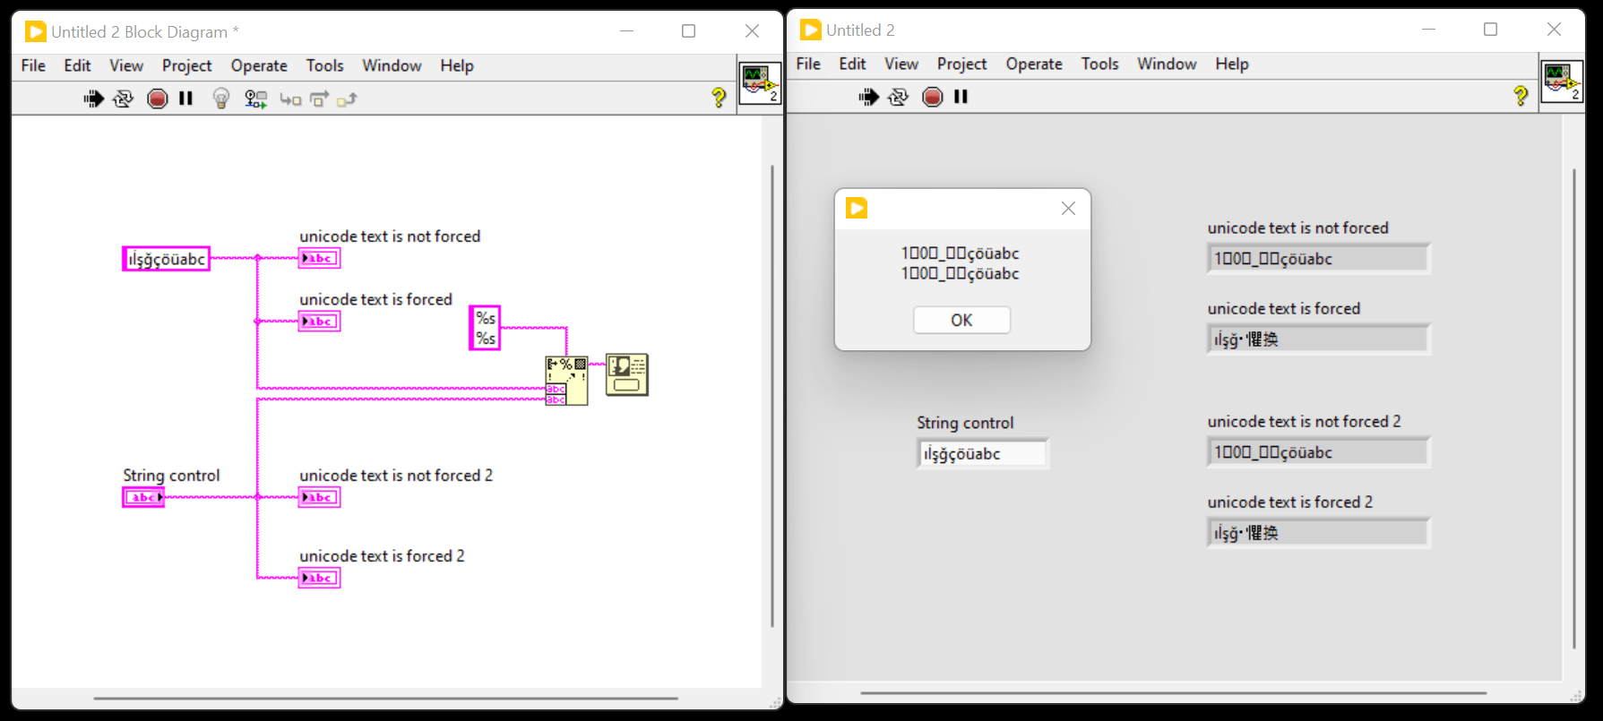The width and height of the screenshot is (1603, 721).
Task: Open View menu in front panel window
Action: pyautogui.click(x=901, y=64)
